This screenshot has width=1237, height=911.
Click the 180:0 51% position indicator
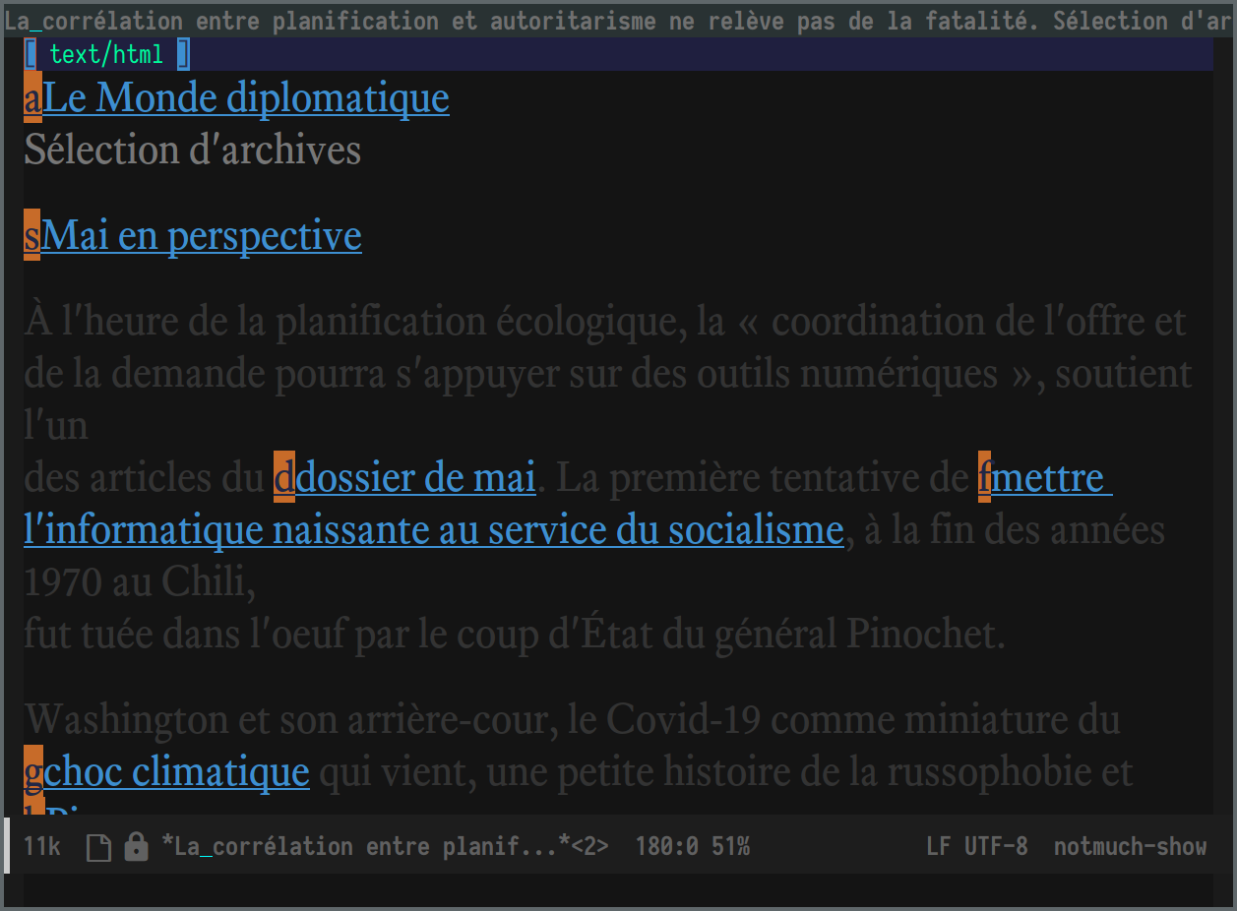click(693, 847)
